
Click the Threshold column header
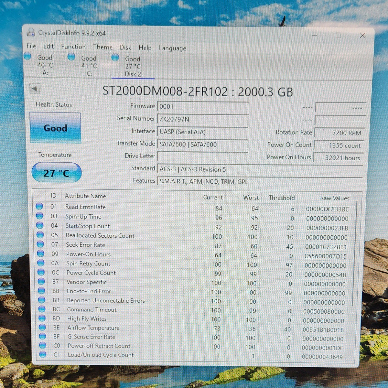tap(282, 198)
